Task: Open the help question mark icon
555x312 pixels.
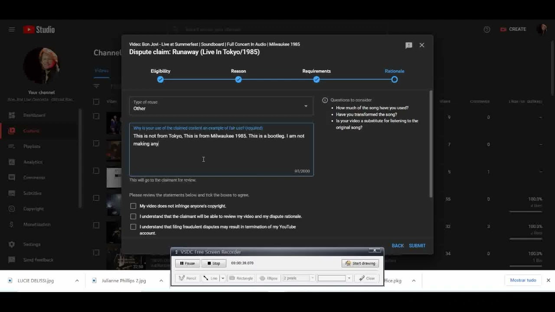Action: (487, 29)
